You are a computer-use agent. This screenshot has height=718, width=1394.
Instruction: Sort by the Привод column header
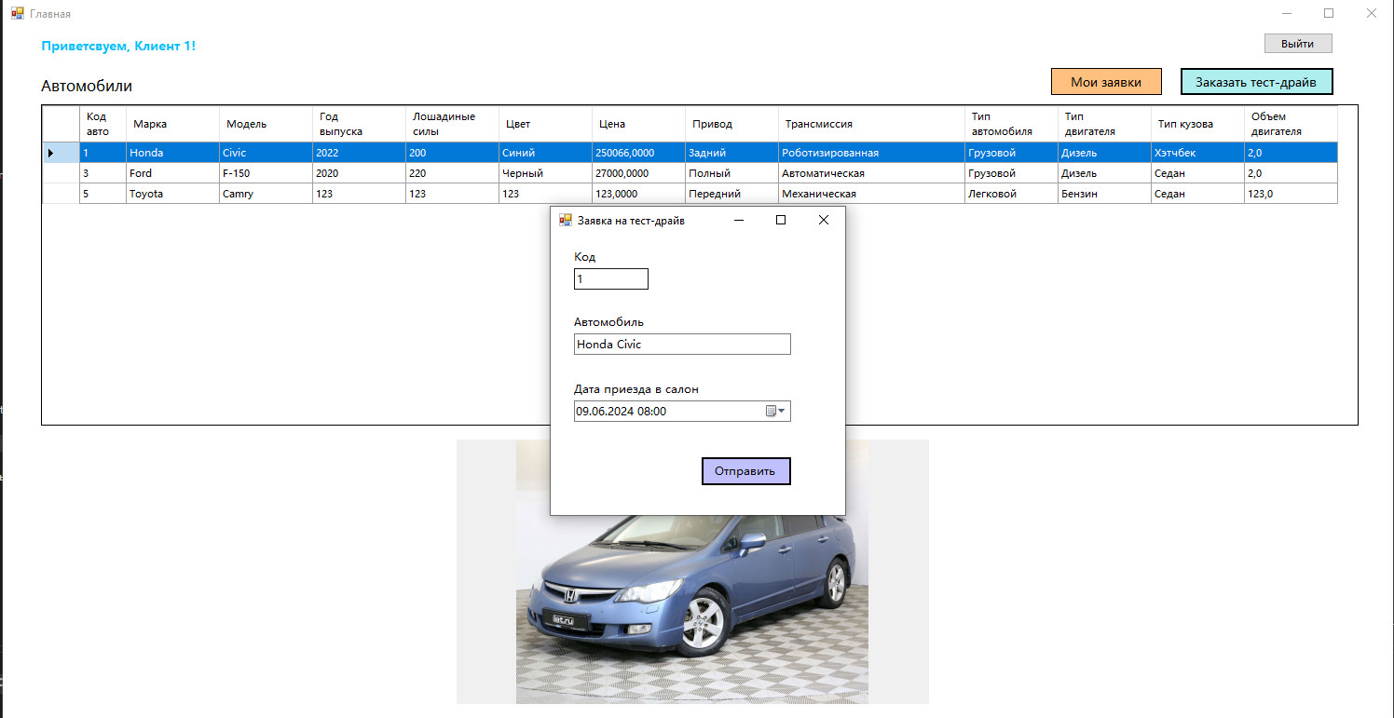tap(731, 124)
